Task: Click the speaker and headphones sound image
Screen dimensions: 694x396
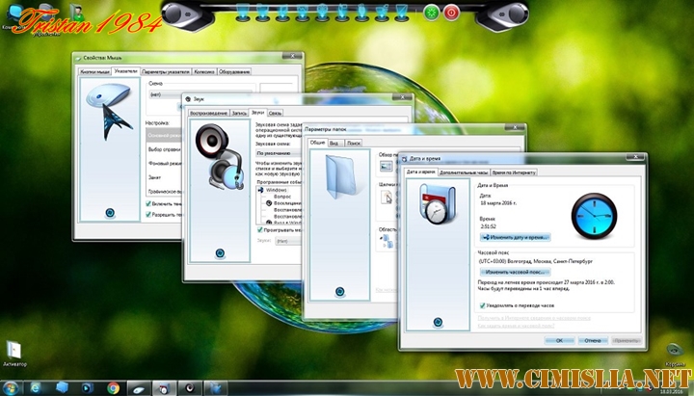Action: click(x=218, y=154)
